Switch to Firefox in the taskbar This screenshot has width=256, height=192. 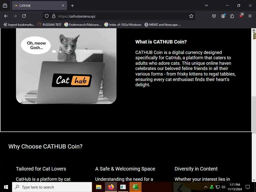(111, 187)
